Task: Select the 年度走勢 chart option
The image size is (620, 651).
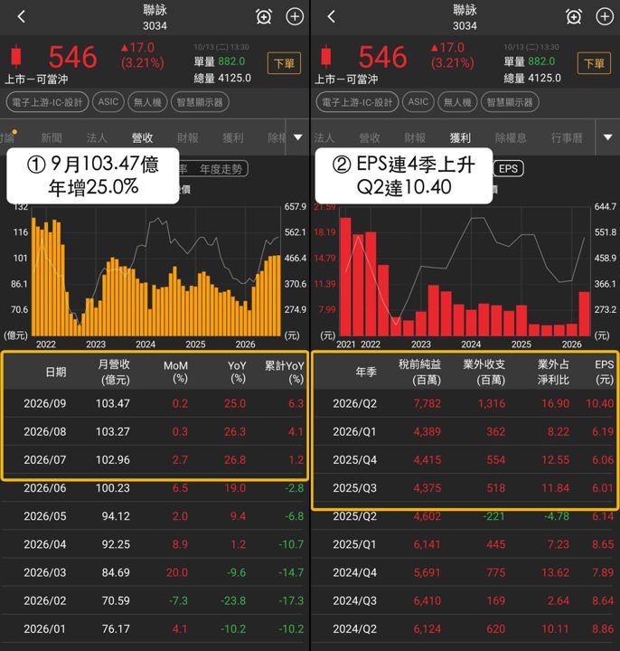Action: [x=221, y=169]
